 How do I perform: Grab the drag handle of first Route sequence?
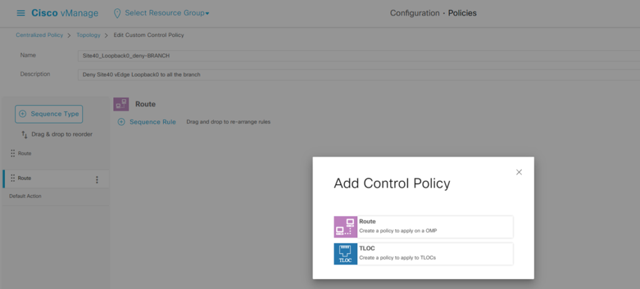(12, 153)
